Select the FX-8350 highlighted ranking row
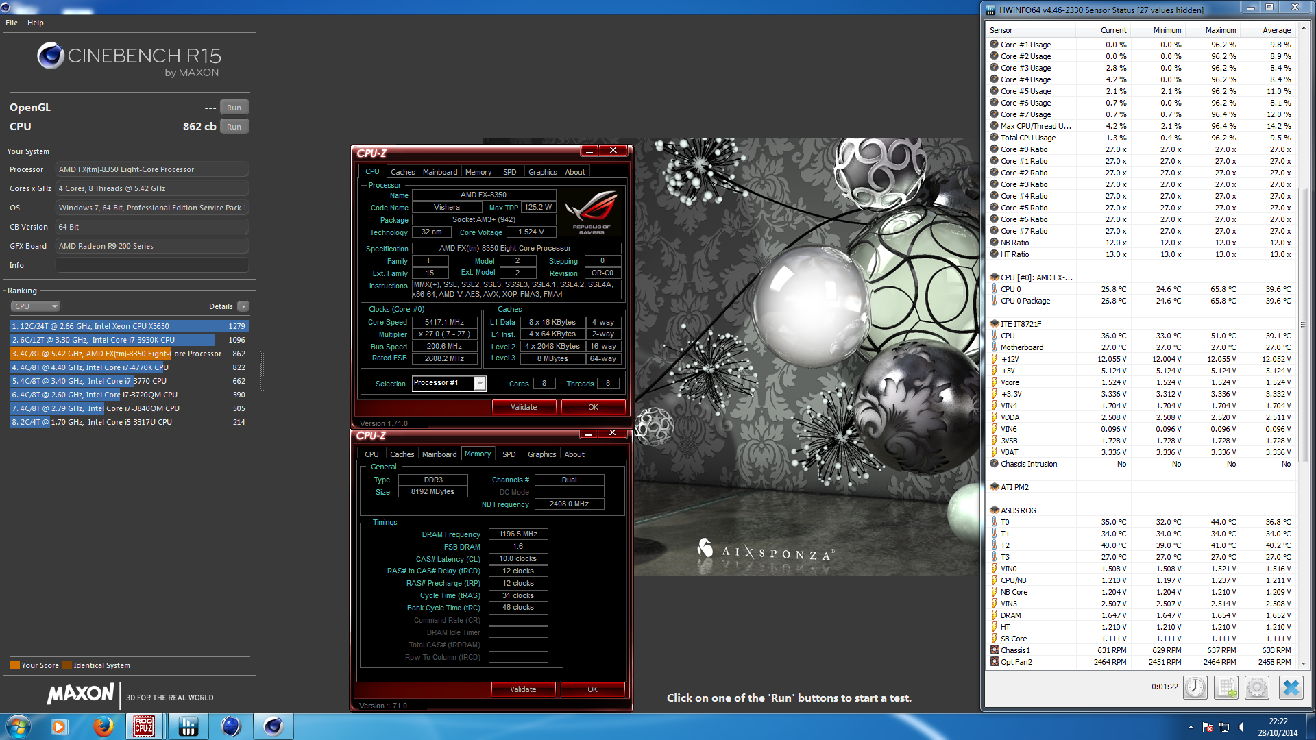 click(x=129, y=354)
